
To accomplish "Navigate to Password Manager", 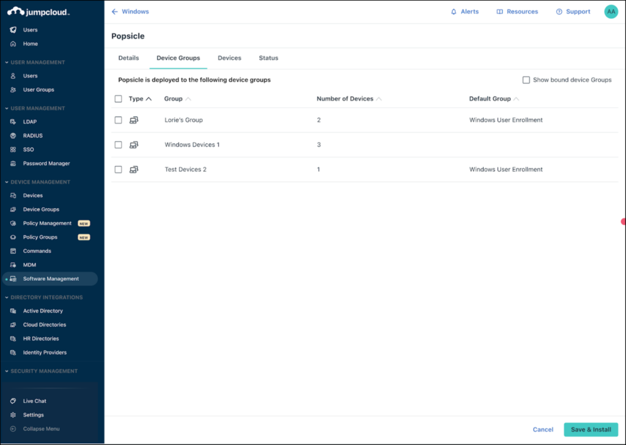I will [46, 163].
